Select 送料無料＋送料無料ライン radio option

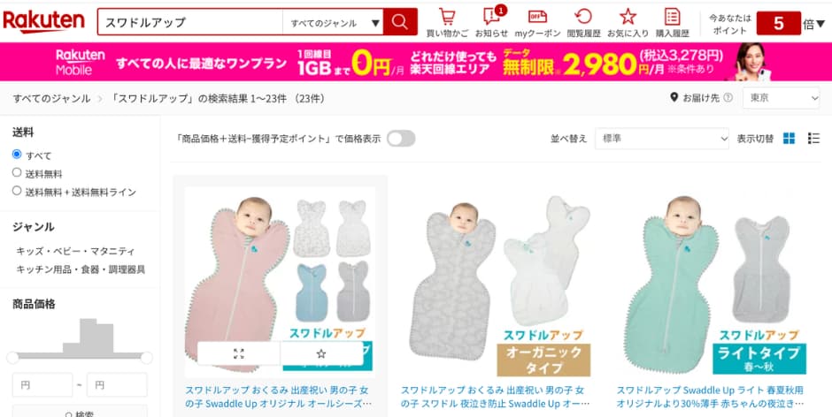17,191
